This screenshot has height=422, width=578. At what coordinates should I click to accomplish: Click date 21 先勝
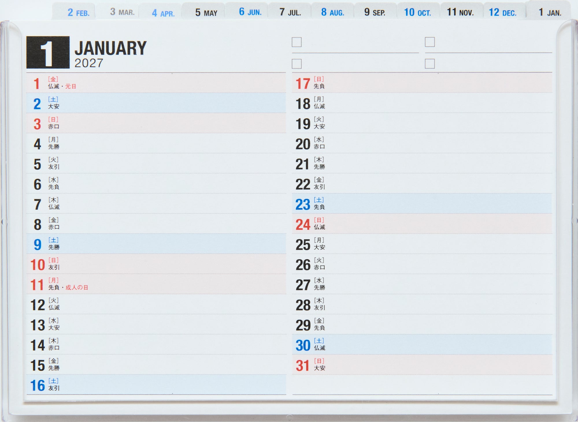(422, 163)
